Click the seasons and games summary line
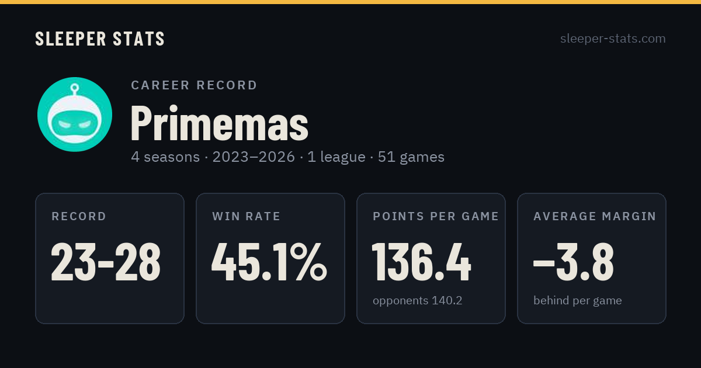The image size is (701, 368). [288, 157]
